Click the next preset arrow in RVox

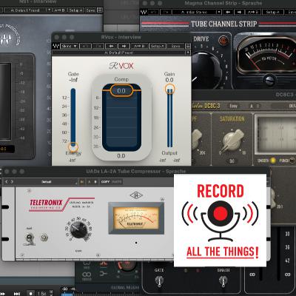coord(124,46)
